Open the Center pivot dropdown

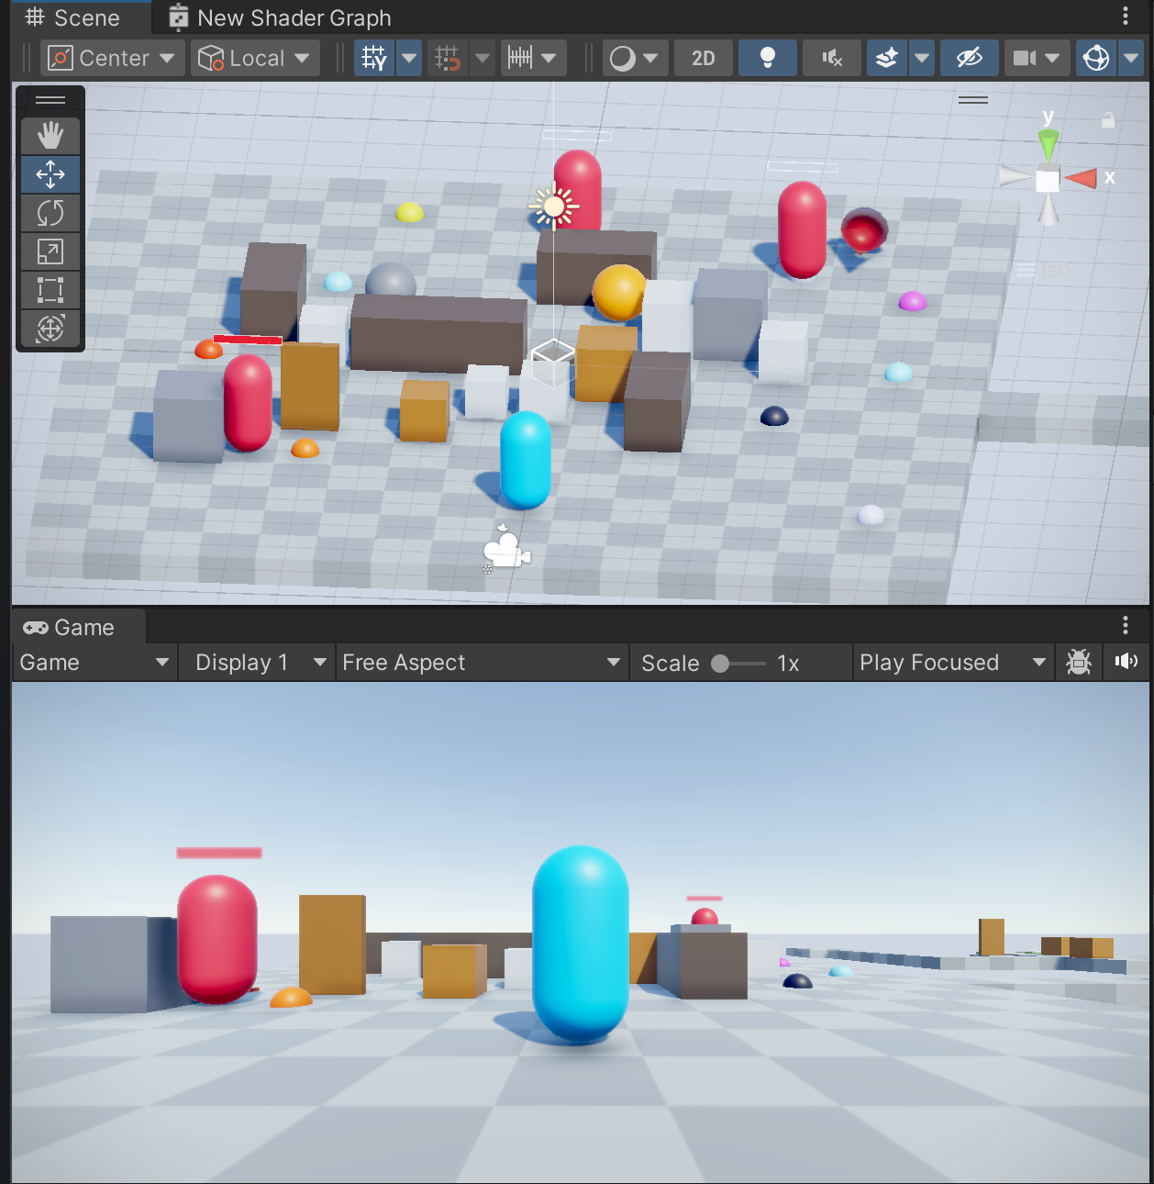pos(113,58)
